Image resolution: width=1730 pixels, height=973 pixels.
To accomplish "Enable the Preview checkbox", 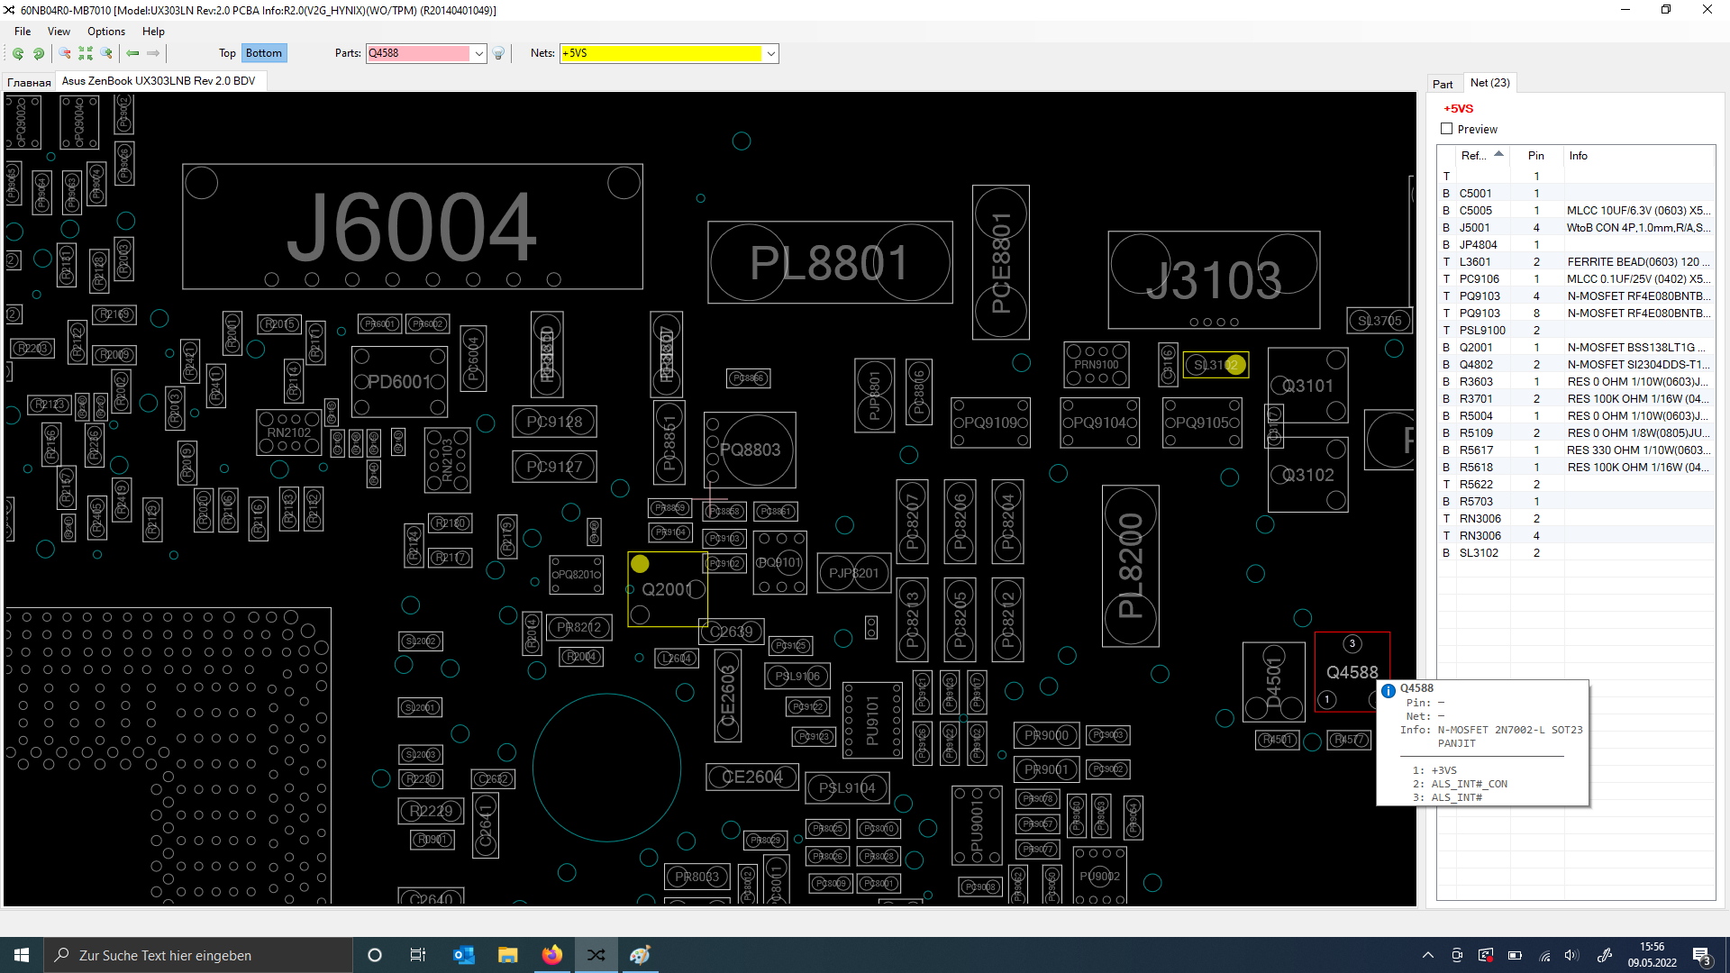I will pyautogui.click(x=1447, y=129).
